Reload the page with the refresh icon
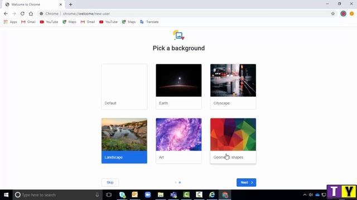The image size is (357, 200). [x=22, y=13]
